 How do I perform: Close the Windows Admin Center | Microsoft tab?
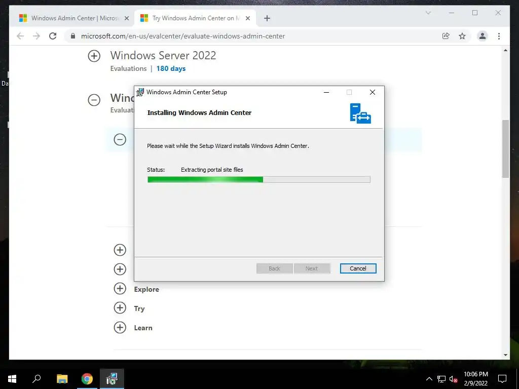(126, 18)
